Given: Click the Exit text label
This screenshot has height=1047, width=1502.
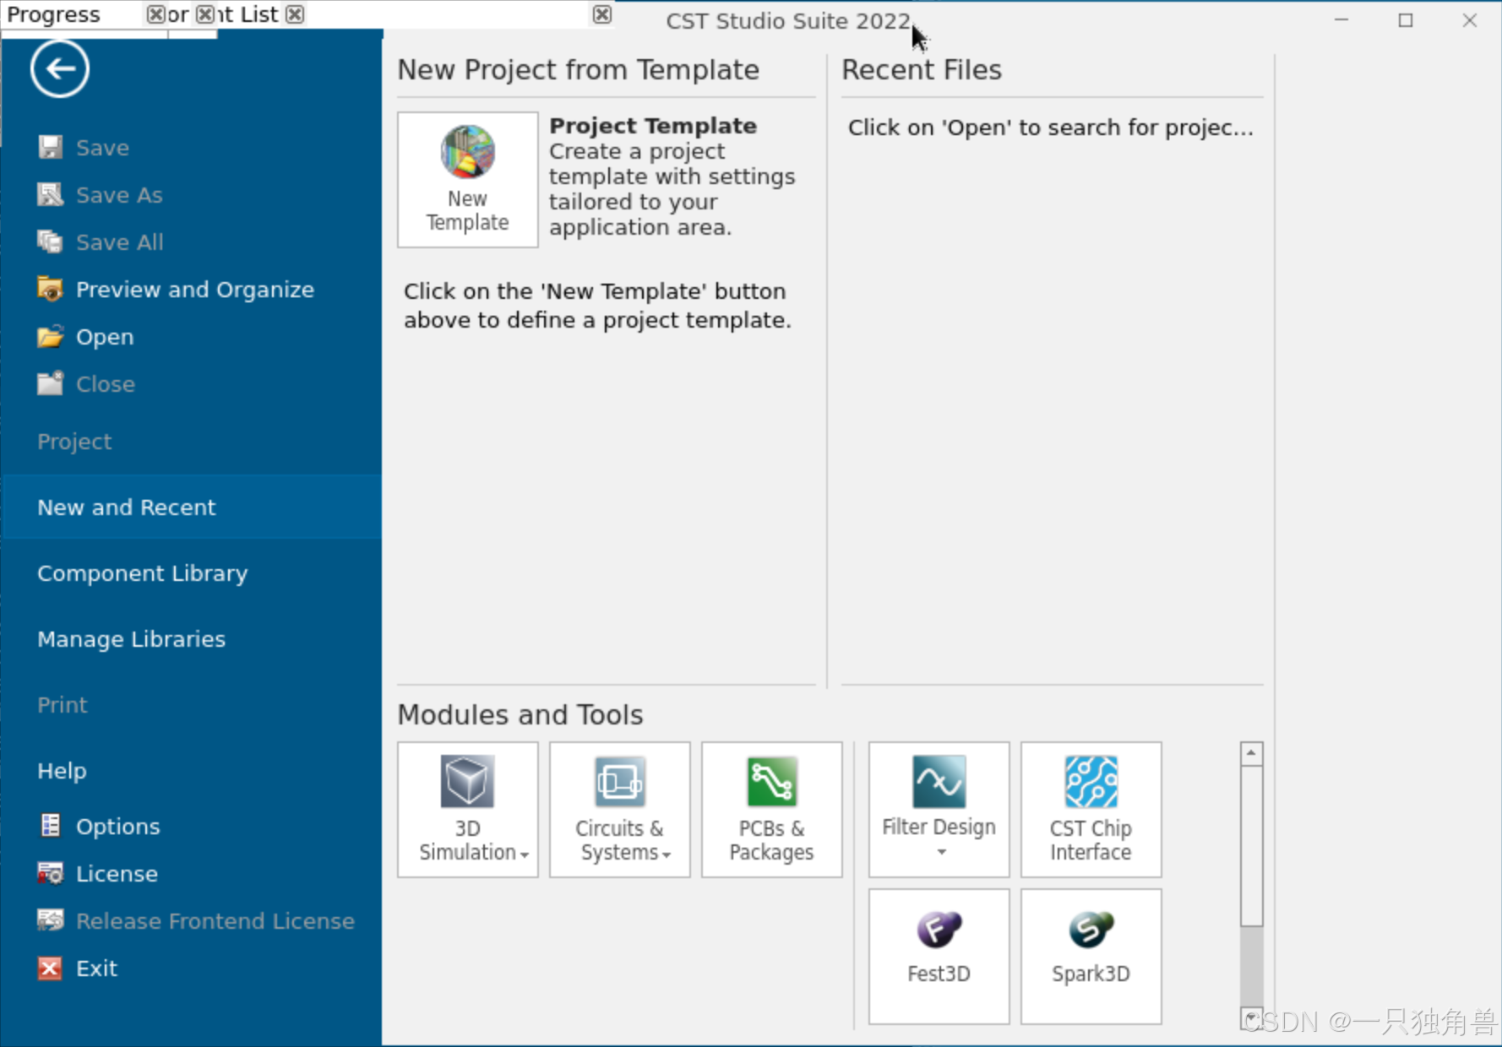Looking at the screenshot, I should [96, 968].
